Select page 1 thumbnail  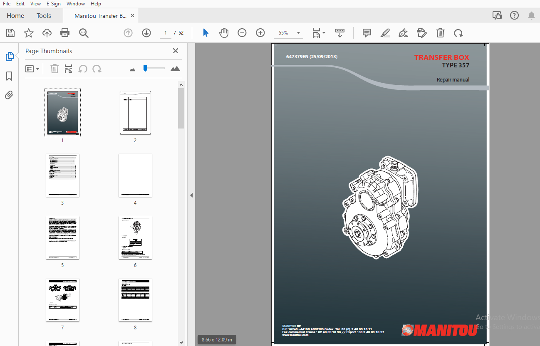pyautogui.click(x=62, y=113)
